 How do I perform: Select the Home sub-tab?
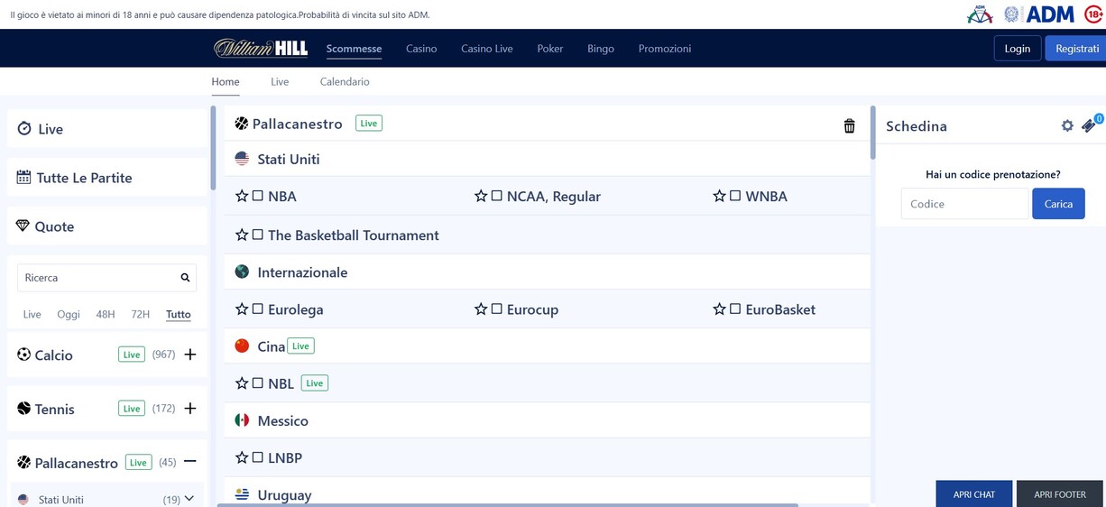(x=226, y=81)
